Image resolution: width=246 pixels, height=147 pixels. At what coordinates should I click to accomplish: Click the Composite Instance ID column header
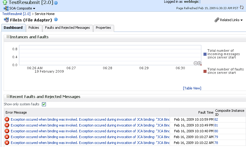coord(230,112)
